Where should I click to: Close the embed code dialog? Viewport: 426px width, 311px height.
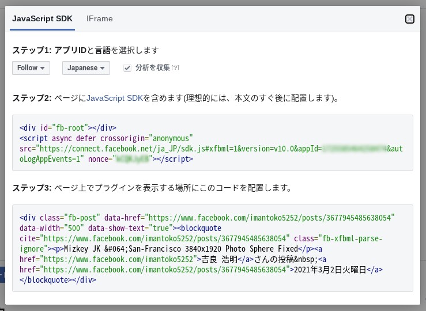pos(410,19)
